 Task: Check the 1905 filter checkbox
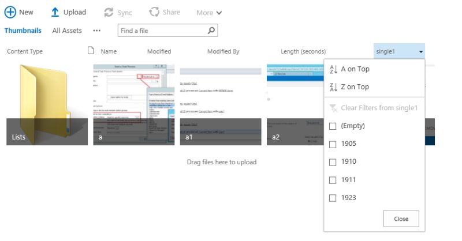click(x=333, y=144)
